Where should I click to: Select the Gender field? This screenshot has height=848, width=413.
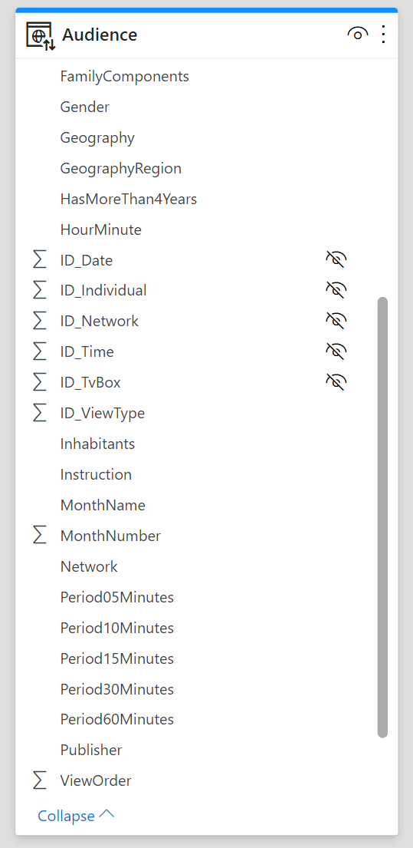[x=85, y=107]
